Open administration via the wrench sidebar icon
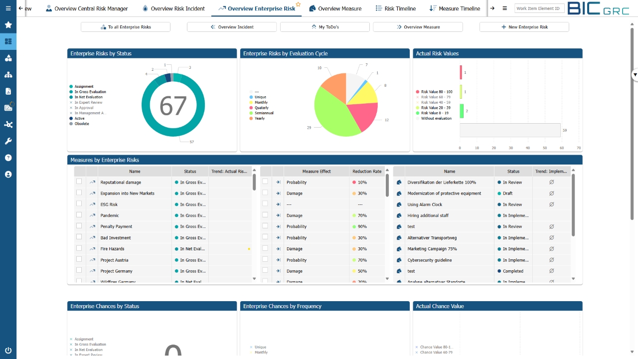Image resolution: width=638 pixels, height=359 pixels. coord(8,141)
